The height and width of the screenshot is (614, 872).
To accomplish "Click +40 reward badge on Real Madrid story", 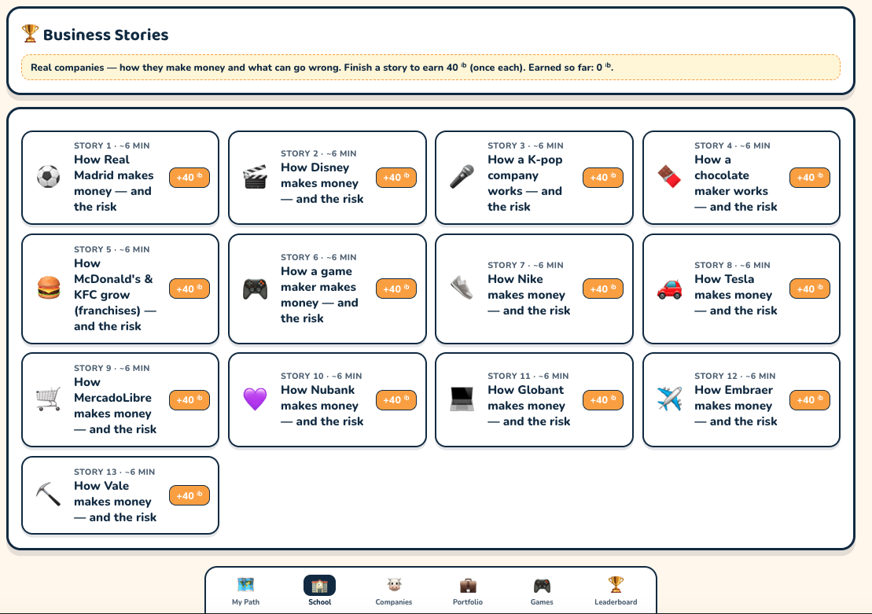I will pyautogui.click(x=189, y=178).
